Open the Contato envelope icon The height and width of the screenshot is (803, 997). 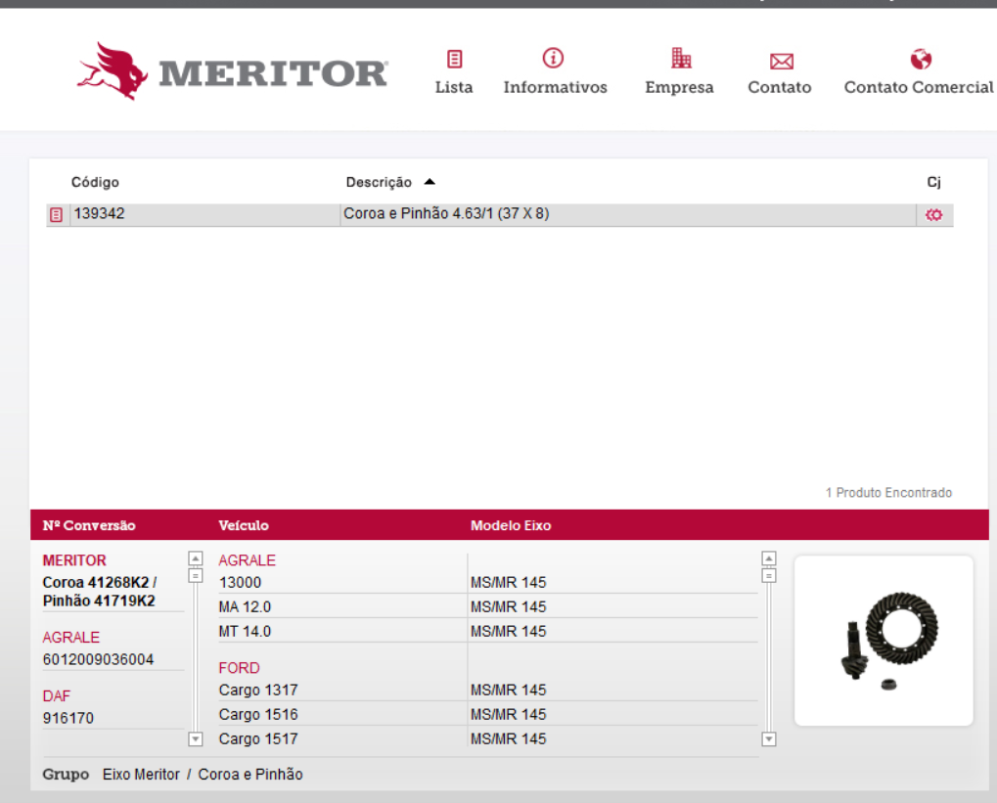click(x=782, y=61)
